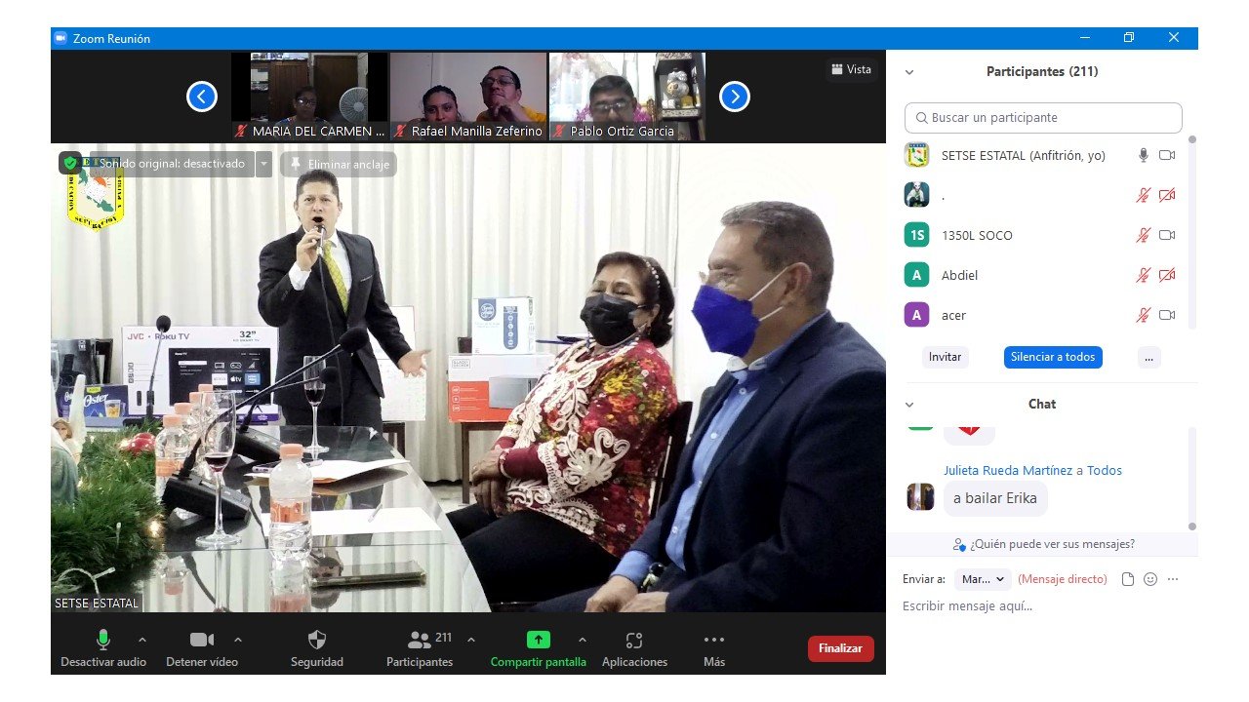Show previous video thumbnails with left arrow
The width and height of the screenshot is (1249, 702).
(x=202, y=97)
